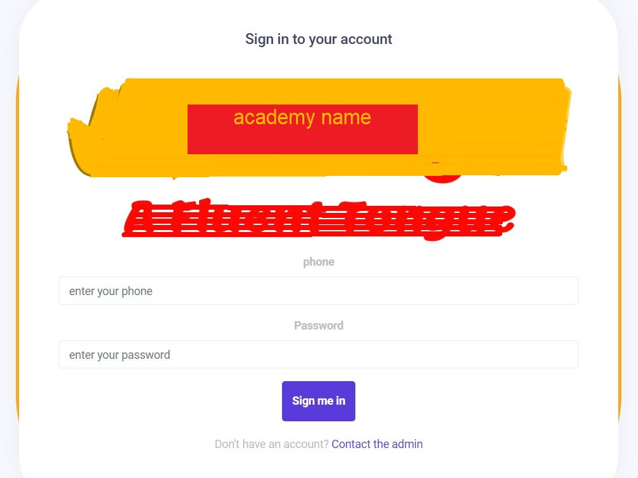Screen dimensions: 638x478
Task: Focus the phone number input field
Action: [318, 291]
